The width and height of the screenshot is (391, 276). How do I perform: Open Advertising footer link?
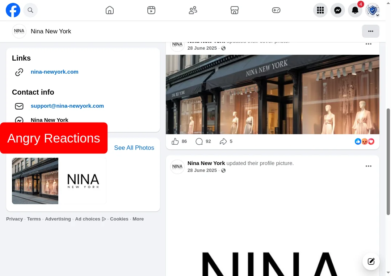tap(58, 219)
